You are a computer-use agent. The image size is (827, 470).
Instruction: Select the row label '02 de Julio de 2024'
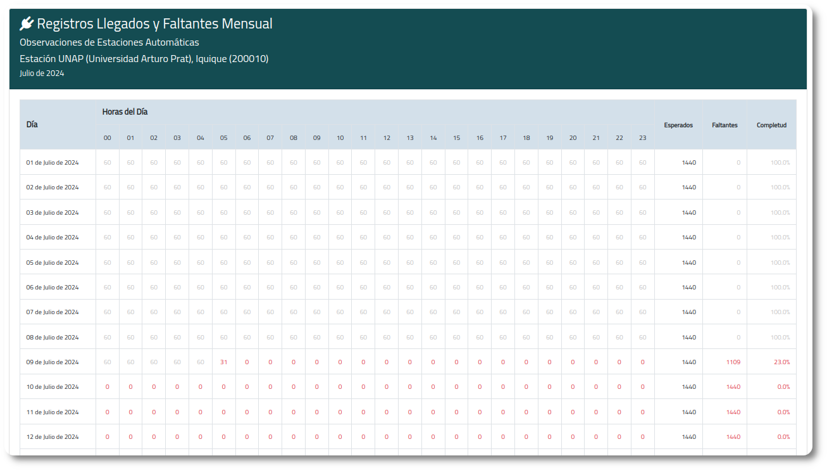(x=53, y=187)
